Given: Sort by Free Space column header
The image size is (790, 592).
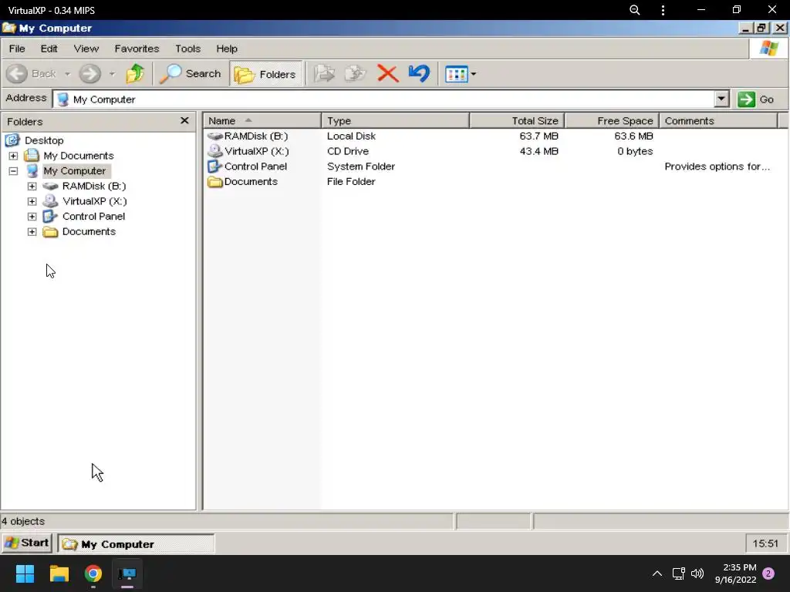Looking at the screenshot, I should click(612, 121).
